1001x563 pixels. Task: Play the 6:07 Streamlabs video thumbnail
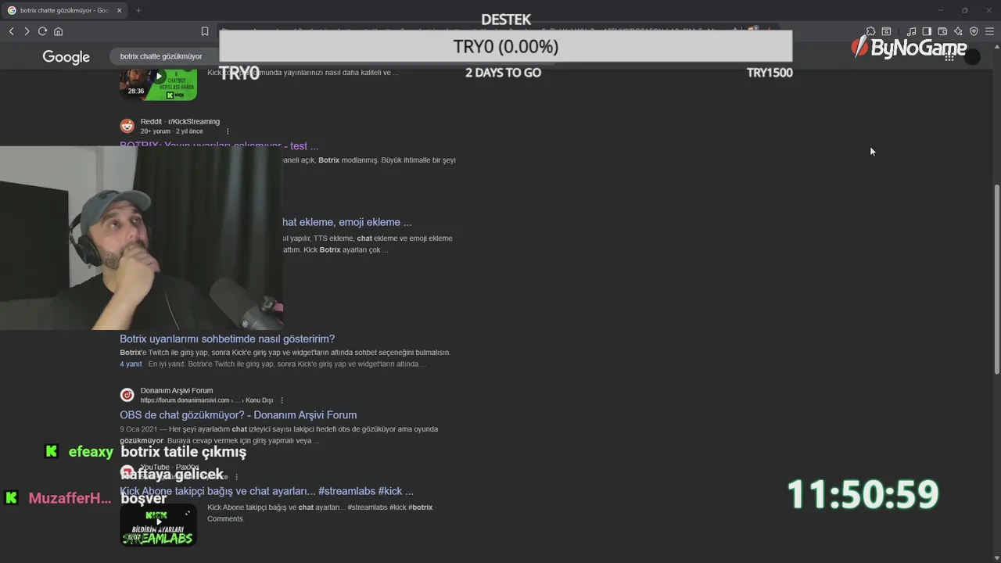[158, 524]
